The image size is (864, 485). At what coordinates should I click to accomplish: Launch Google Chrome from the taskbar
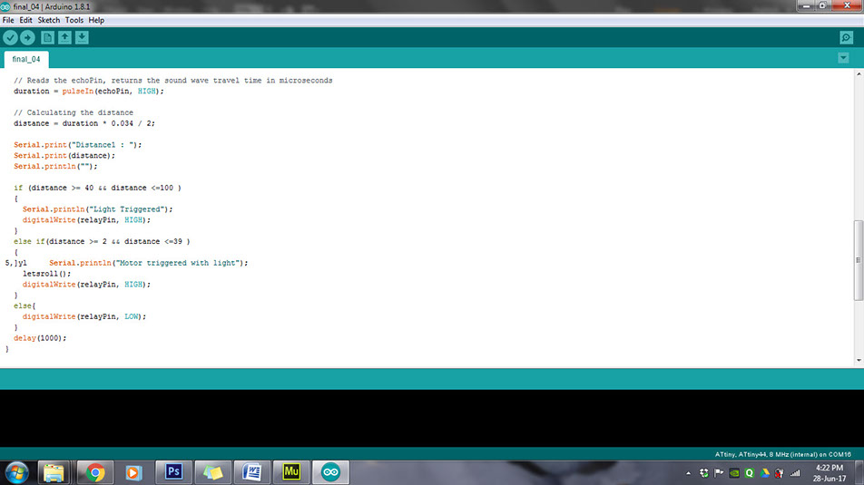click(95, 472)
